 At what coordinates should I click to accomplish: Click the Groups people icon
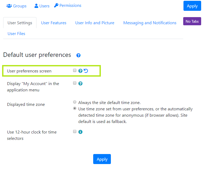tap(9, 6)
